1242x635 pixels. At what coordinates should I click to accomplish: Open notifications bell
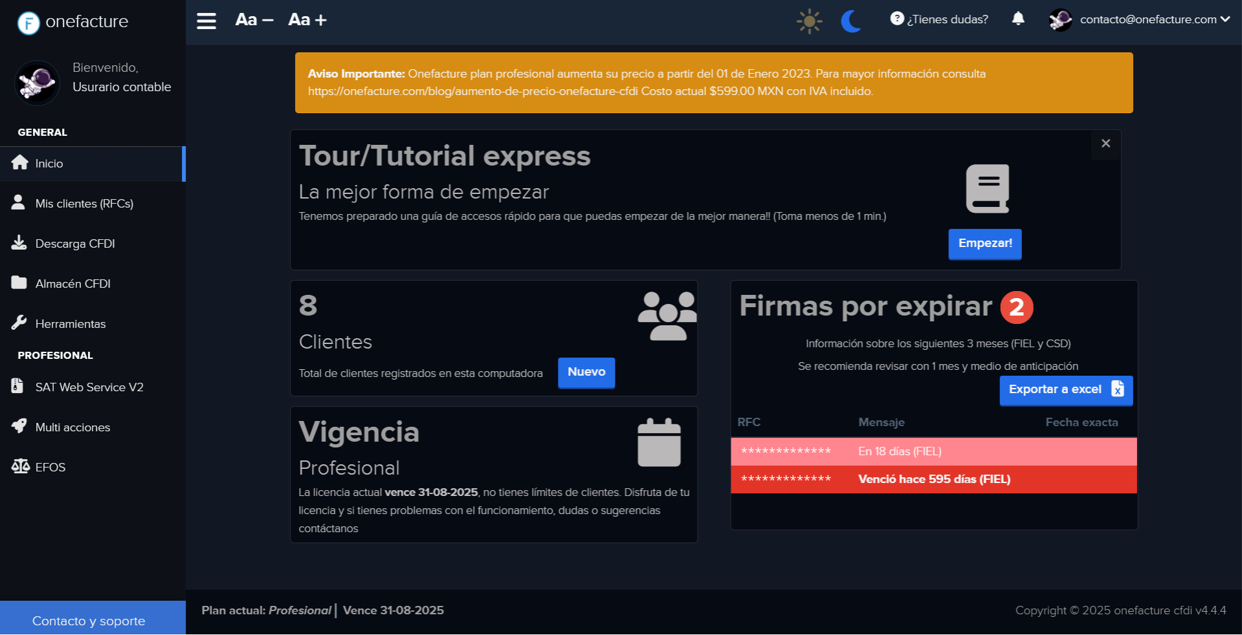point(1018,19)
